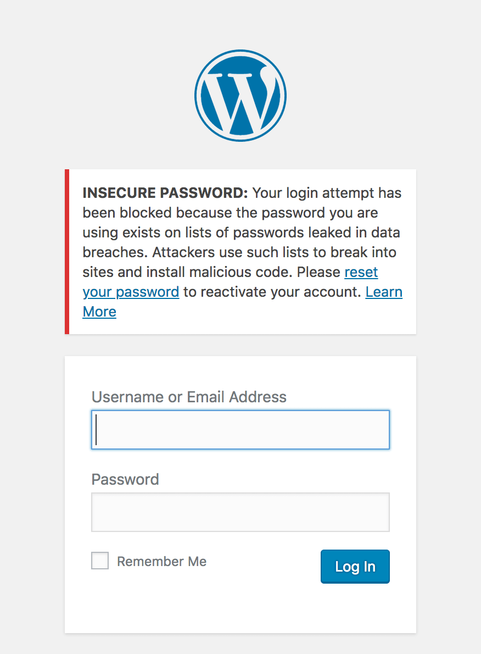This screenshot has width=481, height=654.
Task: Enable the Remember Me checkbox
Action: tap(100, 561)
